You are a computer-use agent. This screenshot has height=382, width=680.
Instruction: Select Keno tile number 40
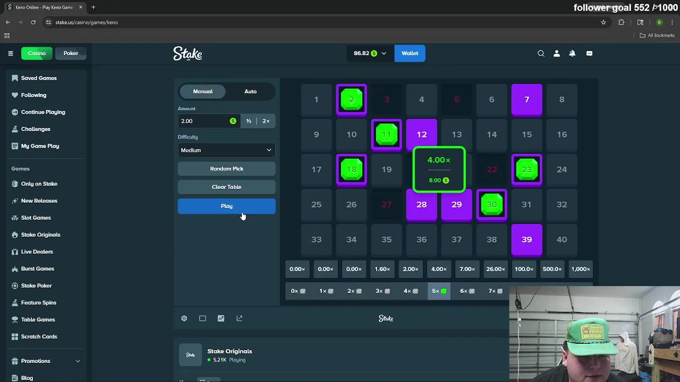(x=562, y=239)
